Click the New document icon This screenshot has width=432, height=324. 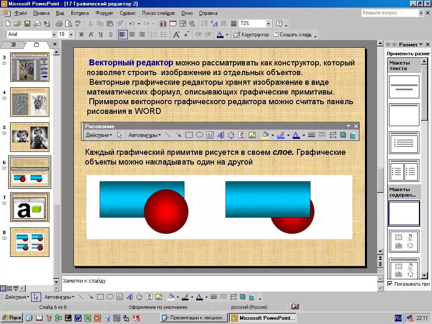pos(8,24)
